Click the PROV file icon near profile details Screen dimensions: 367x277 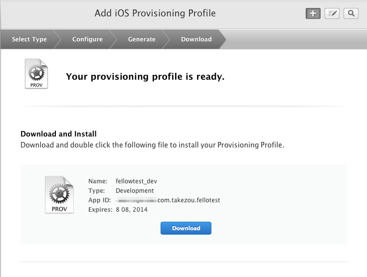pos(59,194)
